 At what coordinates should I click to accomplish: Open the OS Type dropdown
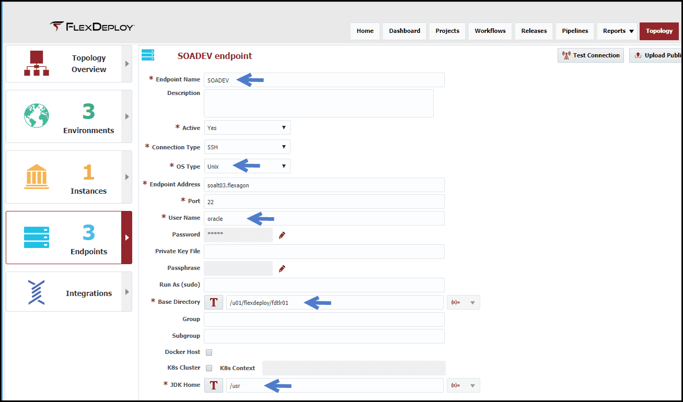(247, 167)
